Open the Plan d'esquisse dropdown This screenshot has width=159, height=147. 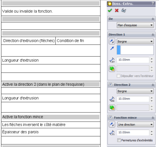135,25
